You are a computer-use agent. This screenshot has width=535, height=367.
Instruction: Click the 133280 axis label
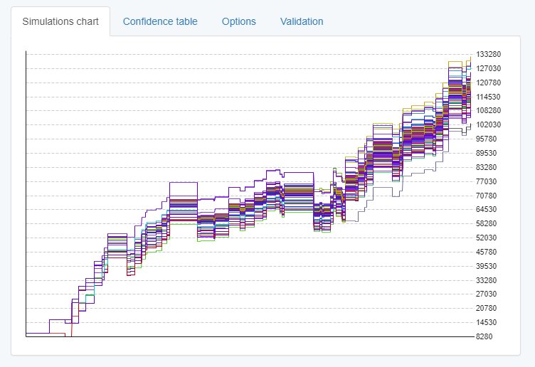point(489,54)
